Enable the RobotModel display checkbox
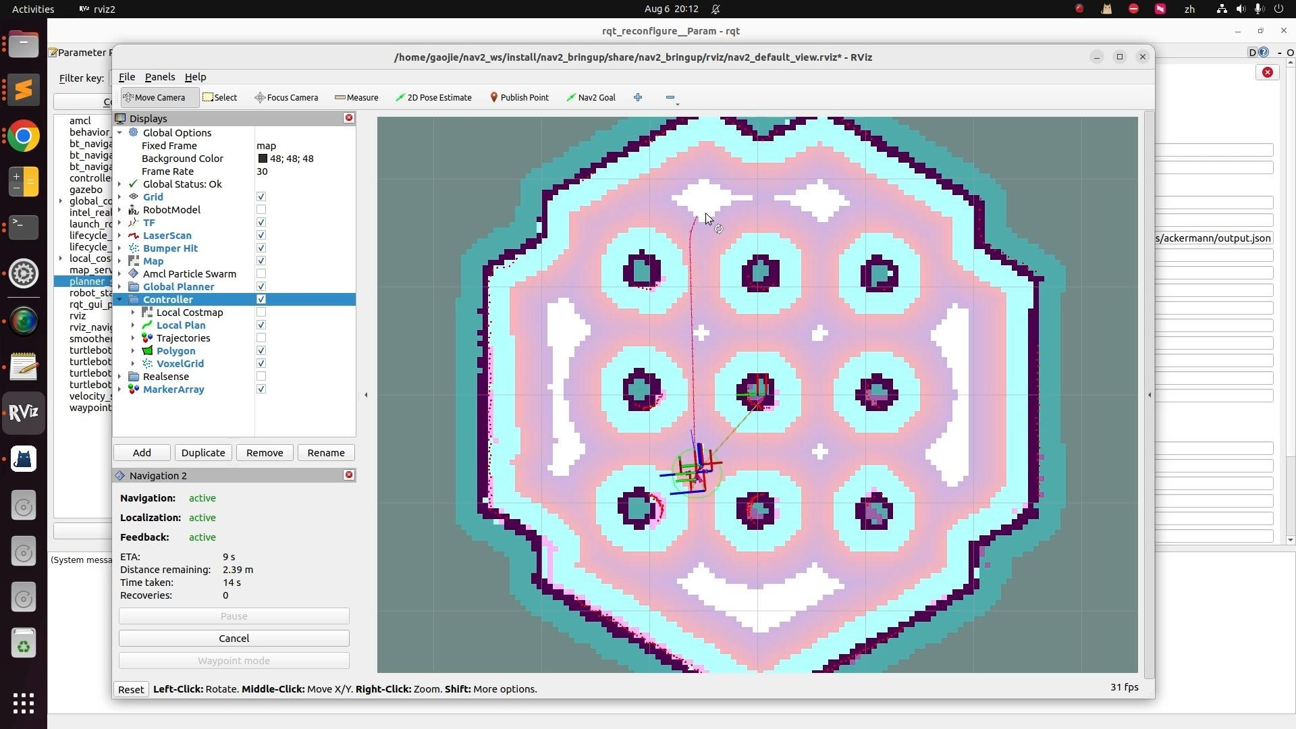This screenshot has width=1296, height=729. click(261, 210)
